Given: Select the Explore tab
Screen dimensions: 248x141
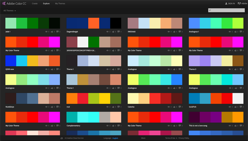Looking at the screenshot, I should pos(46,4).
